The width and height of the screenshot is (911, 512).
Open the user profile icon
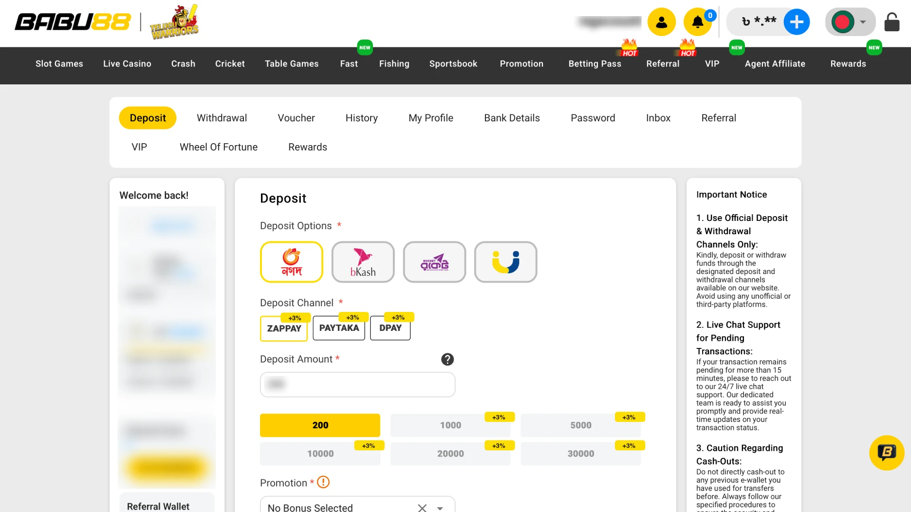pyautogui.click(x=661, y=22)
